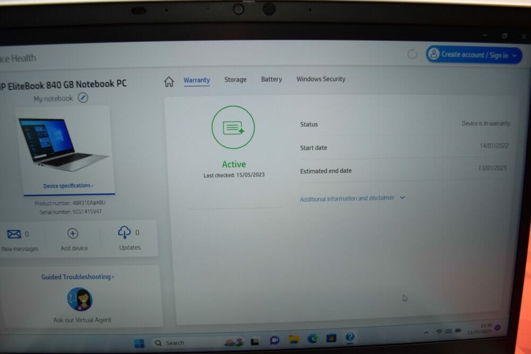Open Task View taskbar icon

pyautogui.click(x=255, y=341)
